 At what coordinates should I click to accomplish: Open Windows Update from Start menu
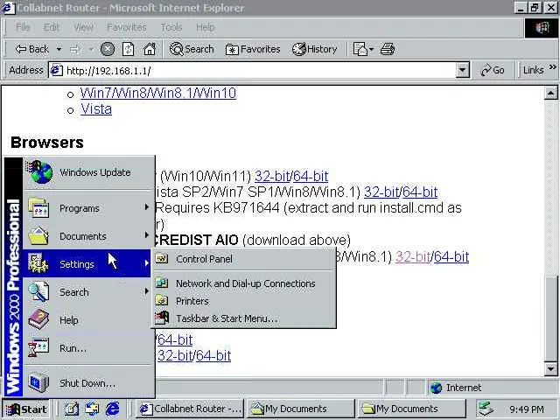click(x=88, y=172)
